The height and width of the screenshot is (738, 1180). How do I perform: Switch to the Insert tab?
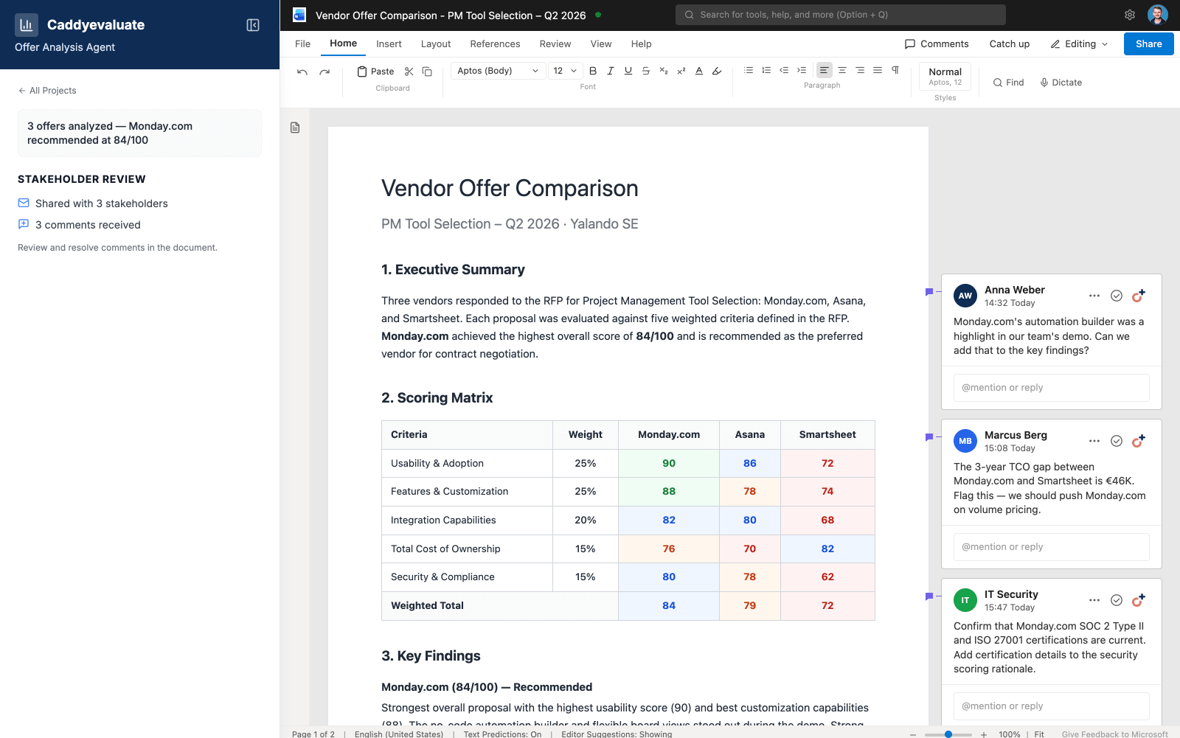(389, 44)
